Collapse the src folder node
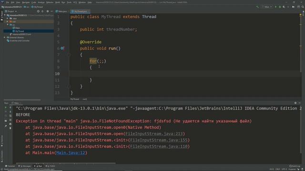The width and height of the screenshot is (305, 171). tap(8, 25)
